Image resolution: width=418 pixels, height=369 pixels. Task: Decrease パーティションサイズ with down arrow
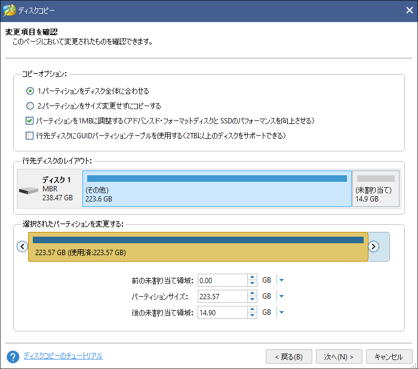[x=252, y=299]
